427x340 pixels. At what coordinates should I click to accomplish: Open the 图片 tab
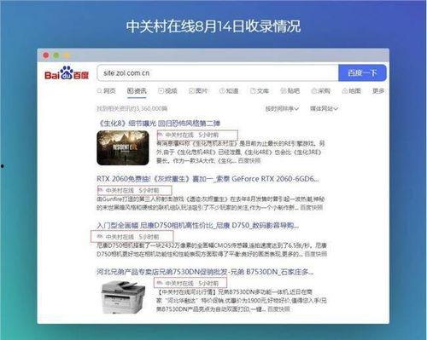(198, 91)
